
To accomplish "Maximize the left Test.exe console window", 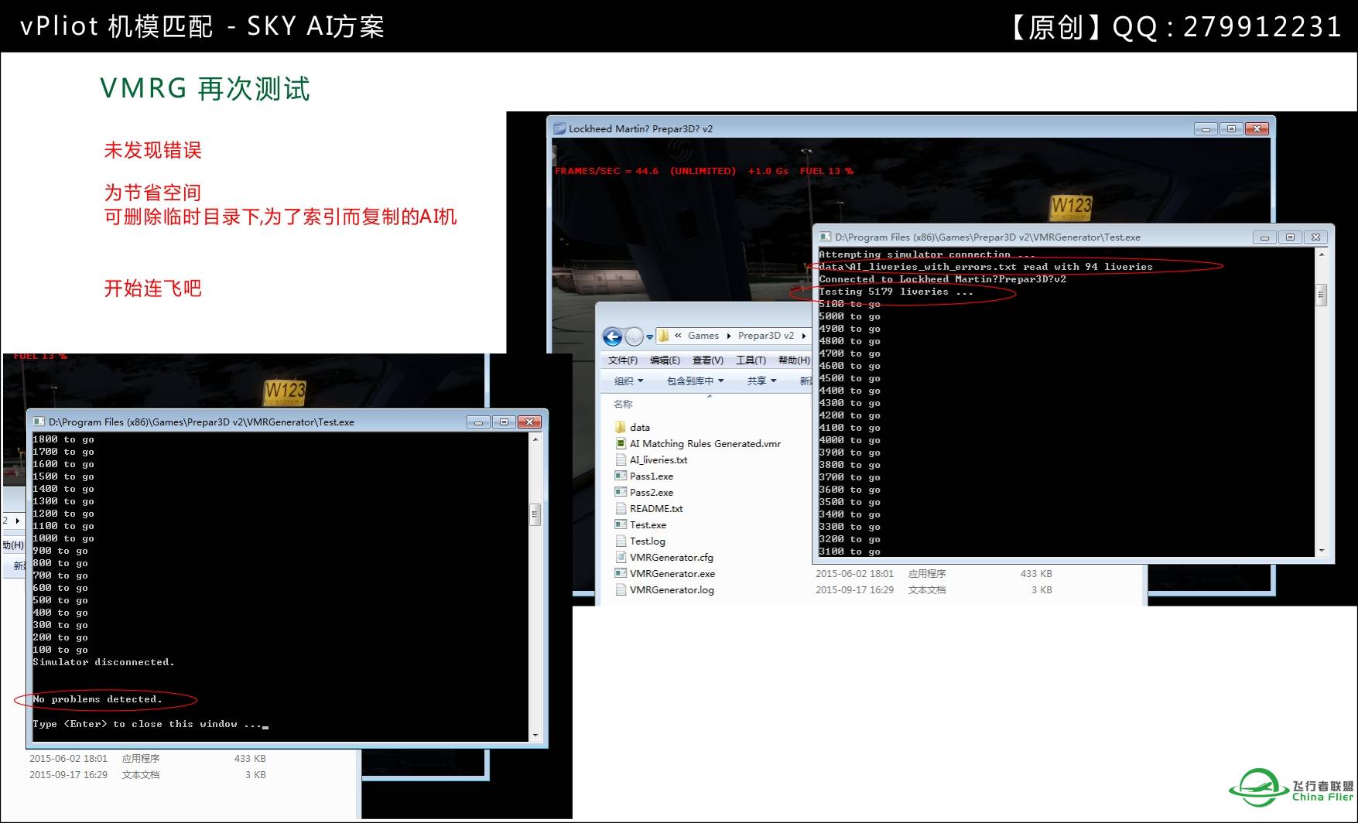I will click(504, 422).
